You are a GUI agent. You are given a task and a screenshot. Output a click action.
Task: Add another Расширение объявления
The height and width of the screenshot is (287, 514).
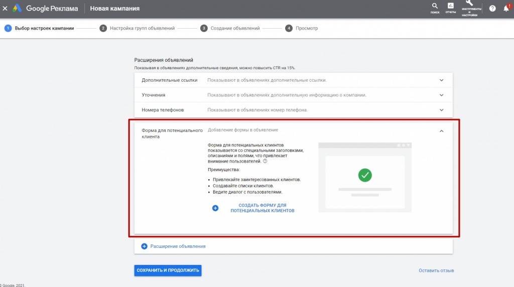(x=178, y=246)
